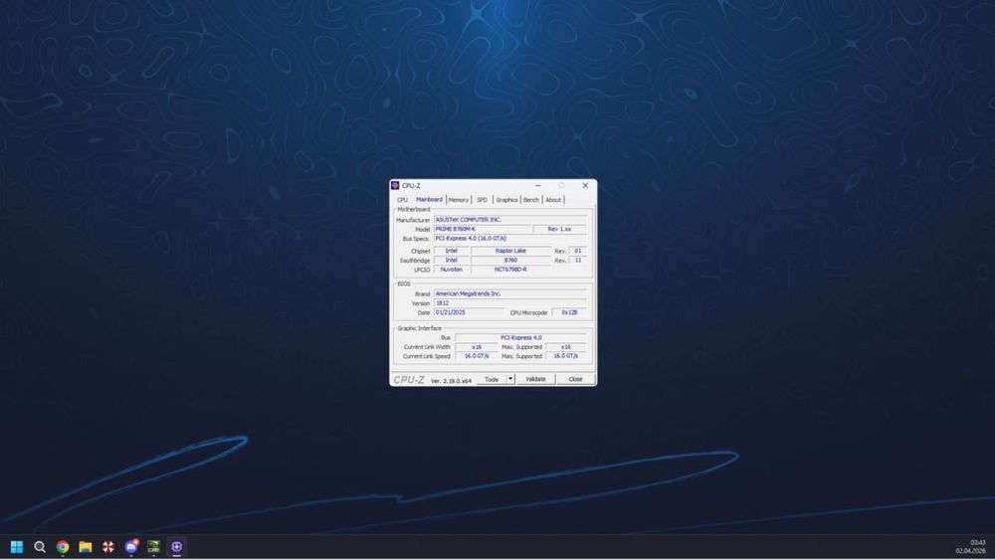Switch to the Graphics tab
The image size is (995, 559).
[506, 200]
